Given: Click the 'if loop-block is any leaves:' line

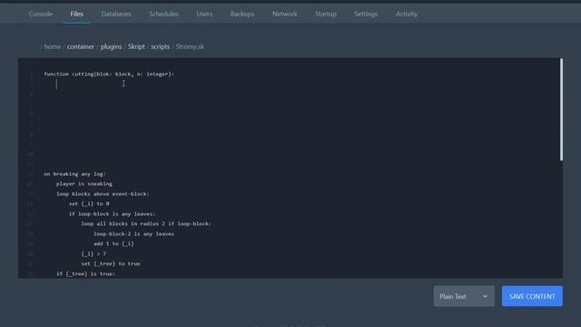Looking at the screenshot, I should point(113,214).
